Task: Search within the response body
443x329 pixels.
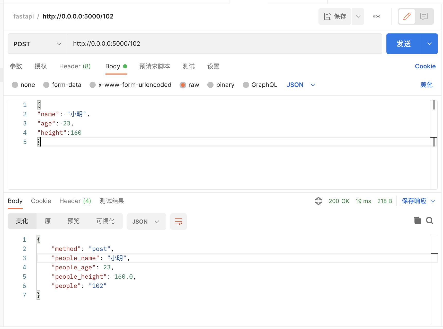Action: pos(429,221)
